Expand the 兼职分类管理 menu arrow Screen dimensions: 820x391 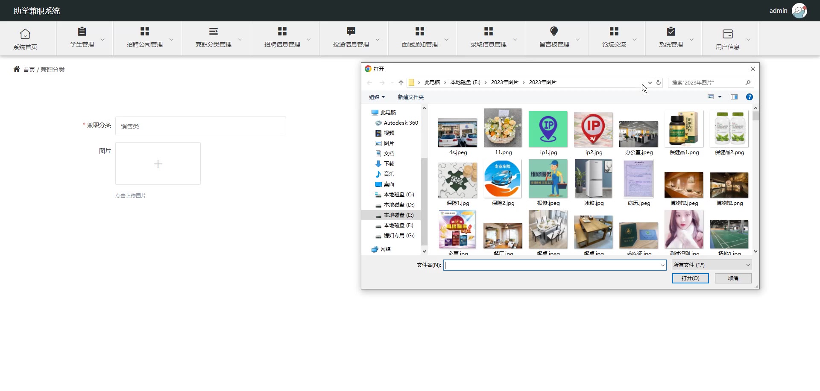(x=240, y=39)
